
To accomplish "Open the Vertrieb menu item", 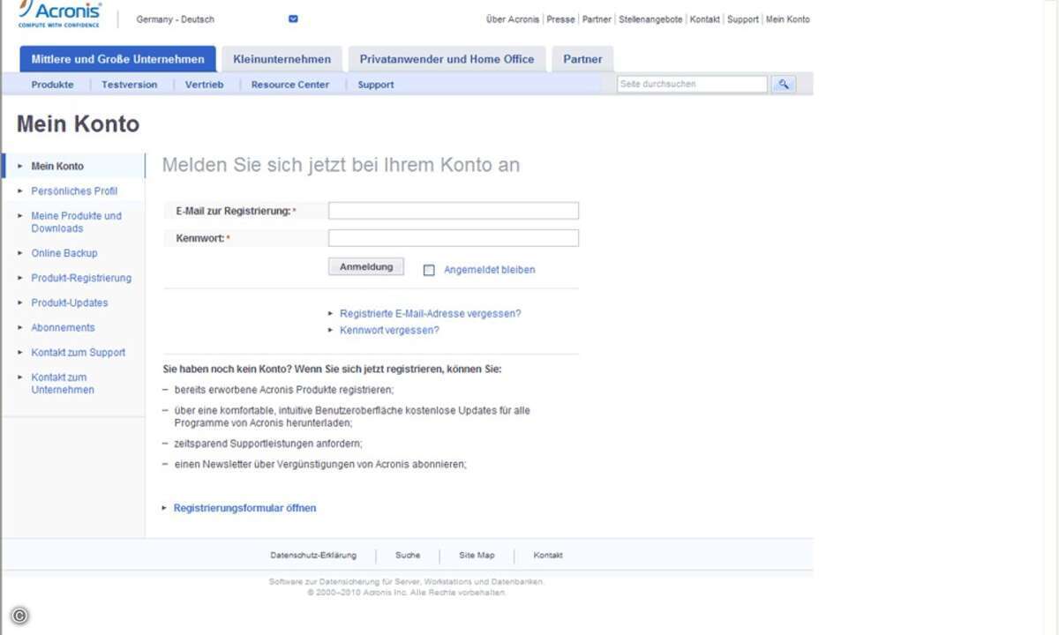I will click(x=205, y=85).
